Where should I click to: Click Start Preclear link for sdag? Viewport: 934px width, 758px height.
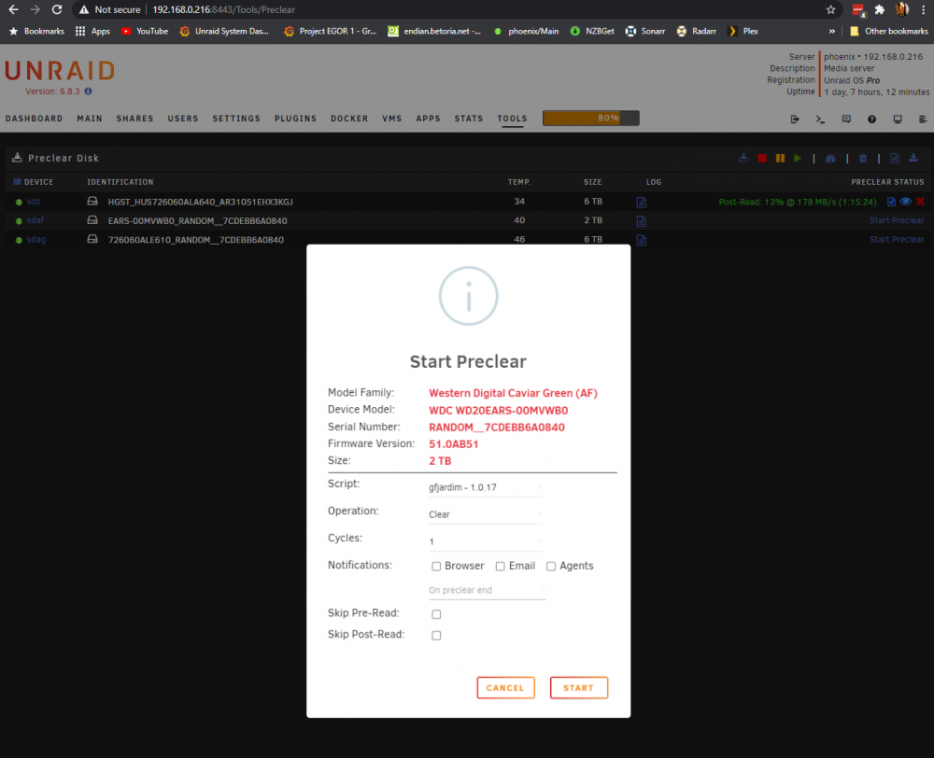[897, 239]
